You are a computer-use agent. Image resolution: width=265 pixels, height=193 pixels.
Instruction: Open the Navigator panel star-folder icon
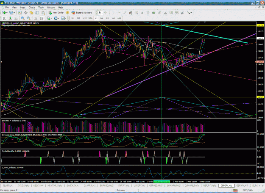[31, 13]
